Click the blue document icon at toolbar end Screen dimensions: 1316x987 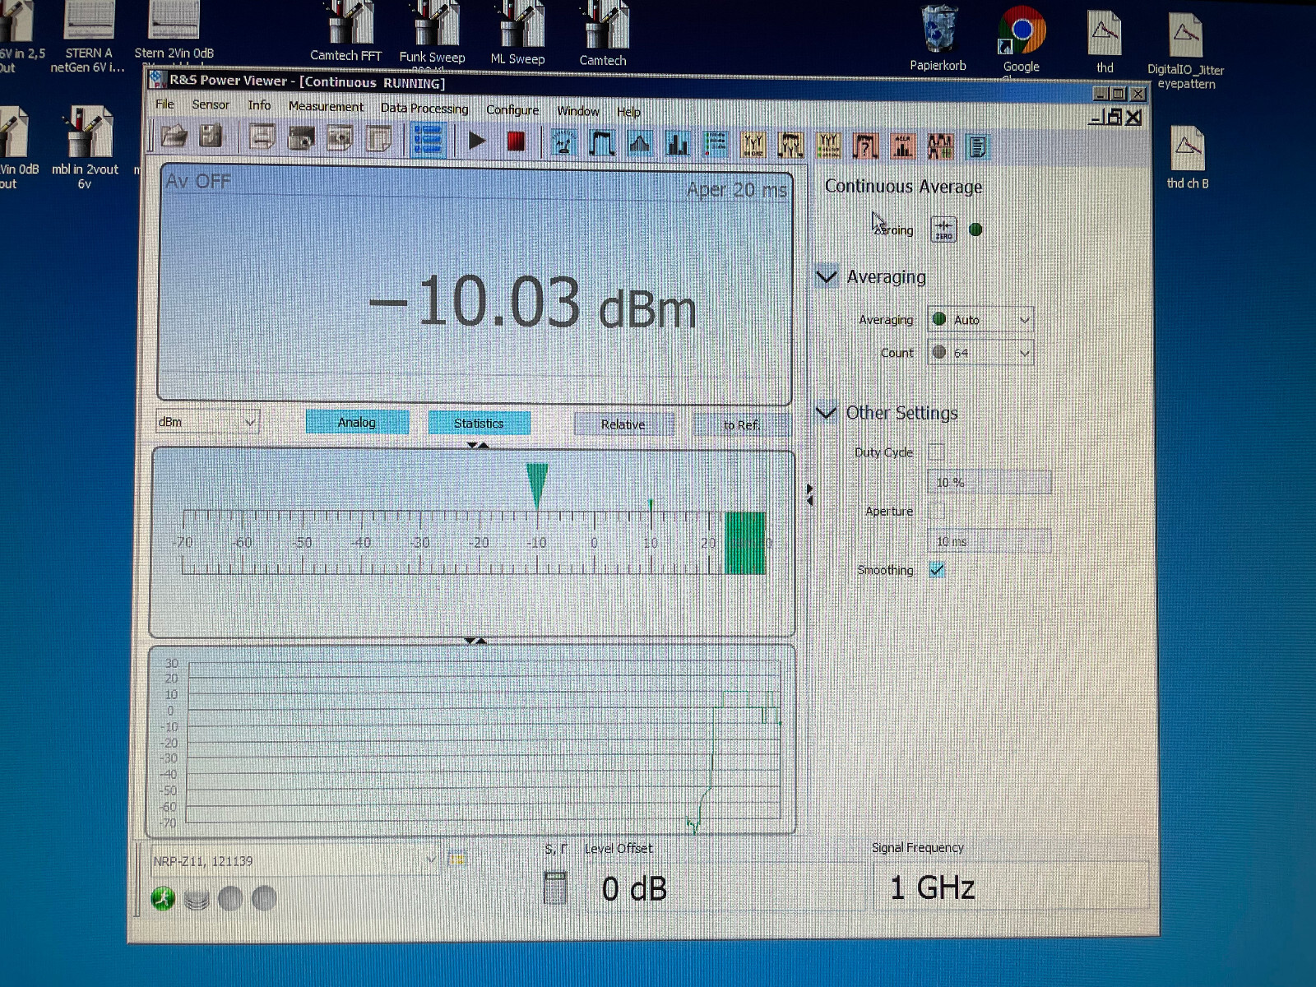point(977,148)
